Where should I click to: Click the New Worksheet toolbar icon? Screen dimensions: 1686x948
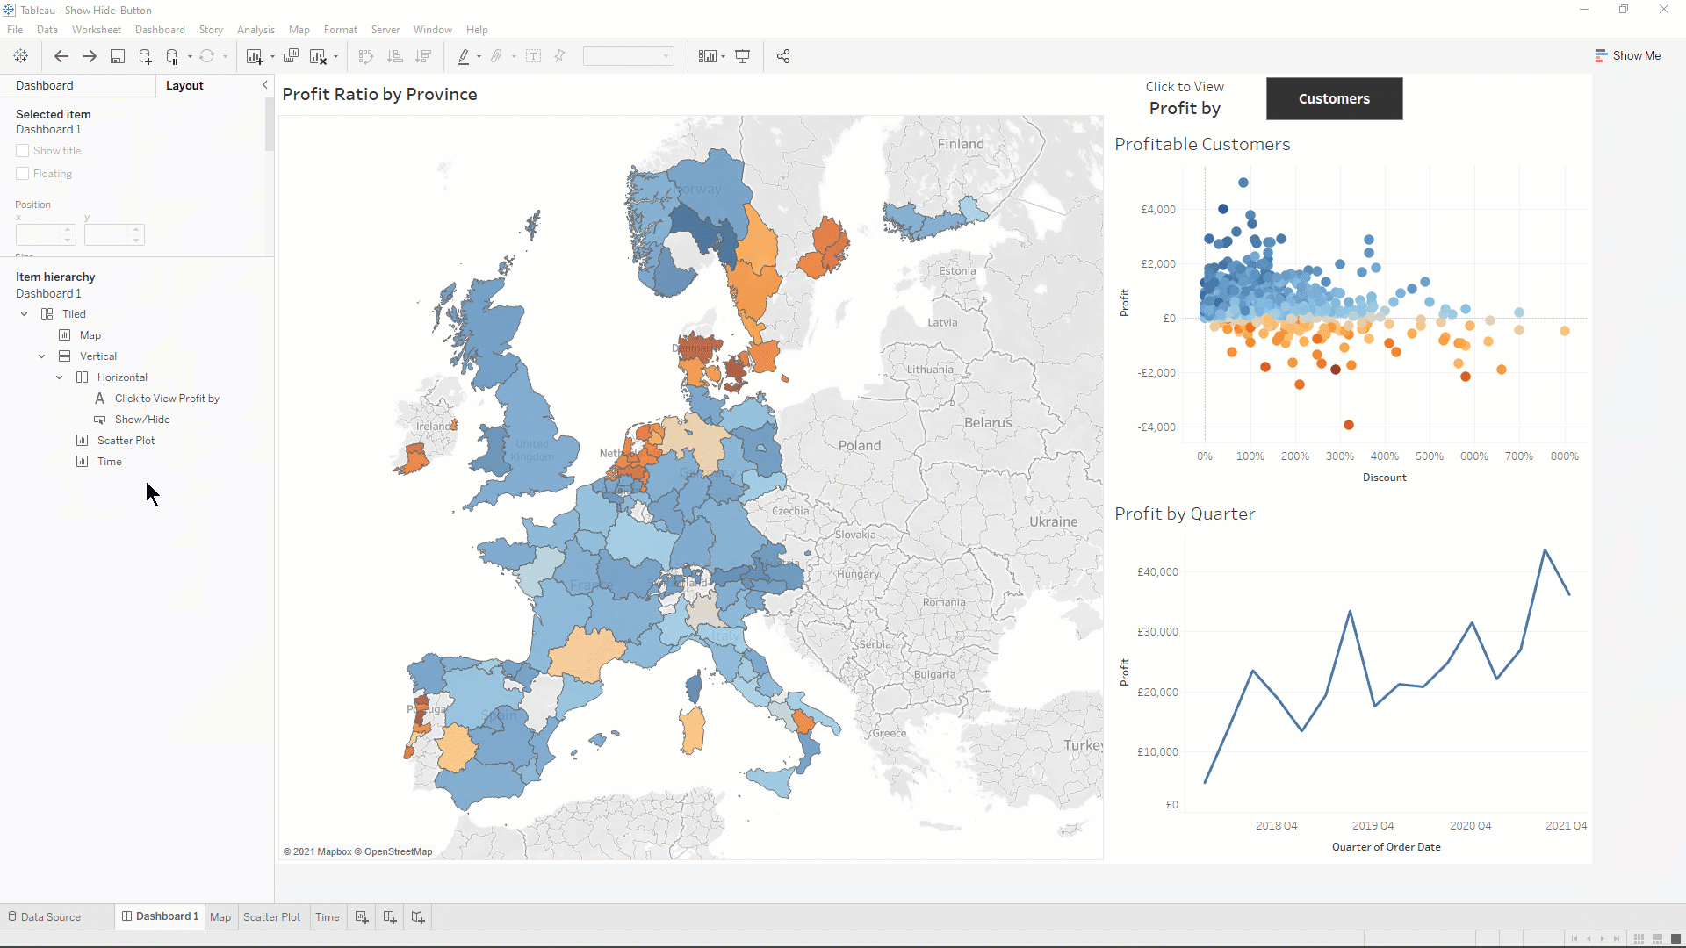[x=255, y=56]
